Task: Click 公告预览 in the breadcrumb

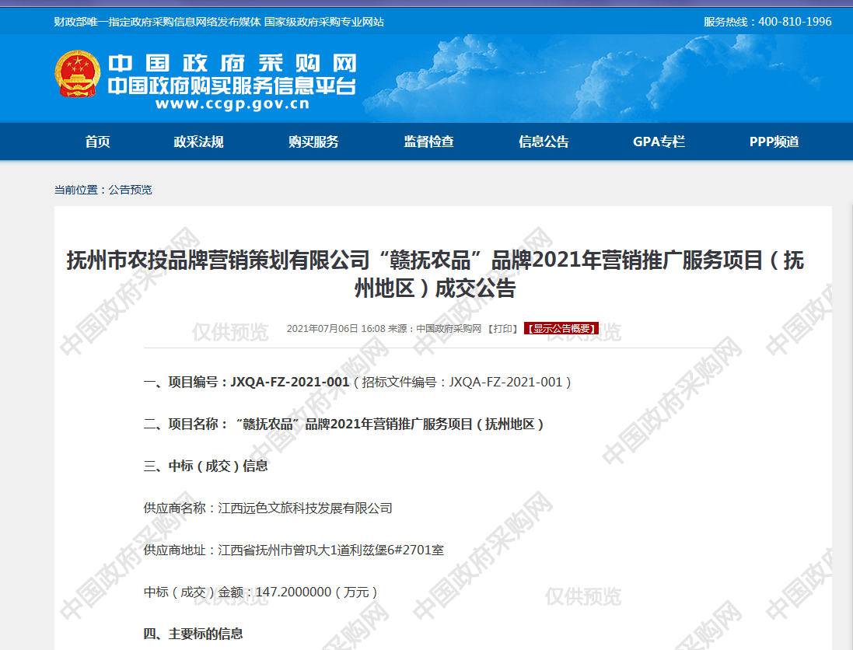Action: click(130, 190)
